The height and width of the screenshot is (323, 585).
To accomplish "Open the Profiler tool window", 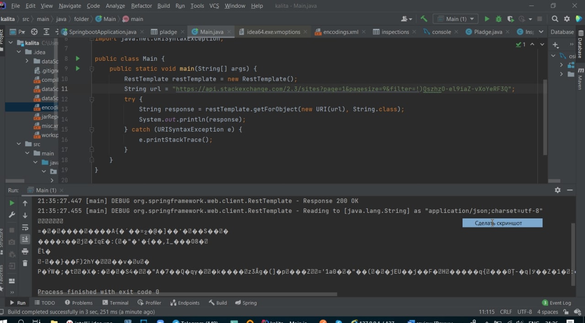I will 149,302.
